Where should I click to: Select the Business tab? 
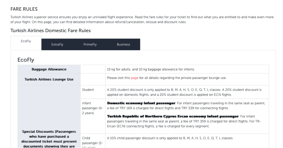click(x=123, y=44)
